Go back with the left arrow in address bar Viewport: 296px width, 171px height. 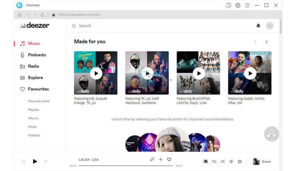coord(28,15)
